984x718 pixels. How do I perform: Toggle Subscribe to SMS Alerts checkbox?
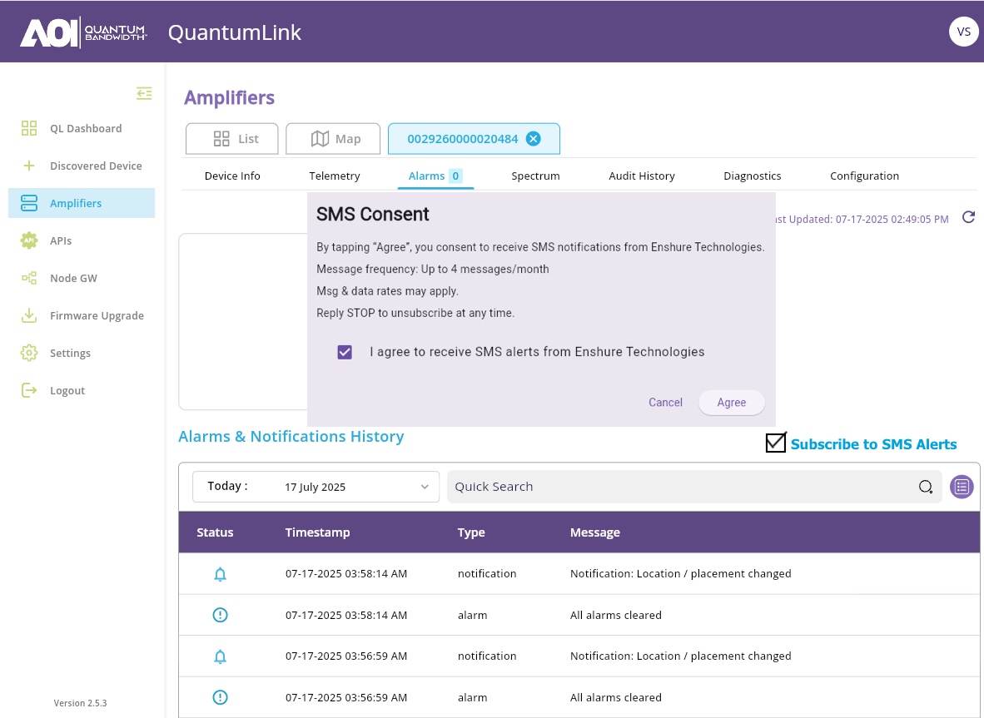[x=776, y=443]
